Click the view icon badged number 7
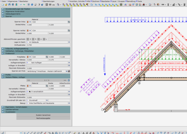The image size is (187, 134). 84,5
